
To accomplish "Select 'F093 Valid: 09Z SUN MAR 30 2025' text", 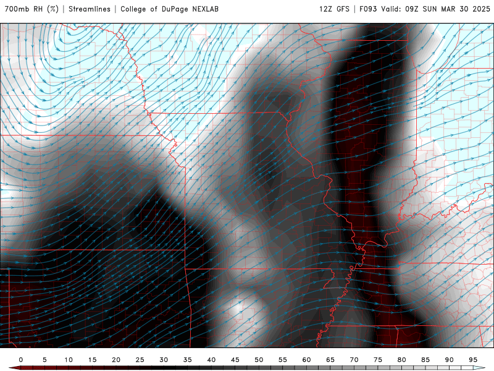I will click(425, 9).
